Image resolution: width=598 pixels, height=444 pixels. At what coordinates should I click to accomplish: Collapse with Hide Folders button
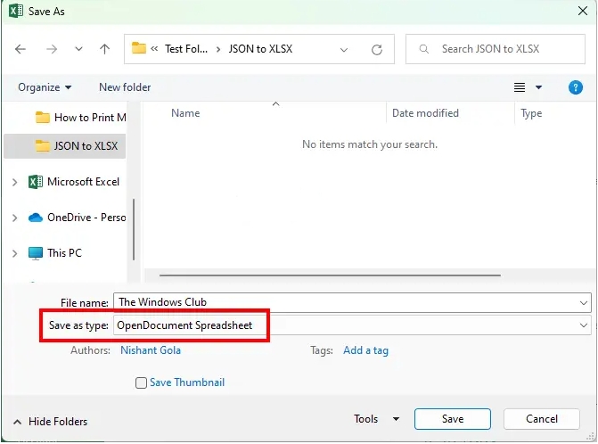point(50,422)
